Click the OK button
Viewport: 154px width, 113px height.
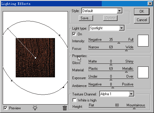coord(142,11)
